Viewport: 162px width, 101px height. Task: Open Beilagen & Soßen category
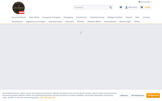pyautogui.click(x=115, y=17)
